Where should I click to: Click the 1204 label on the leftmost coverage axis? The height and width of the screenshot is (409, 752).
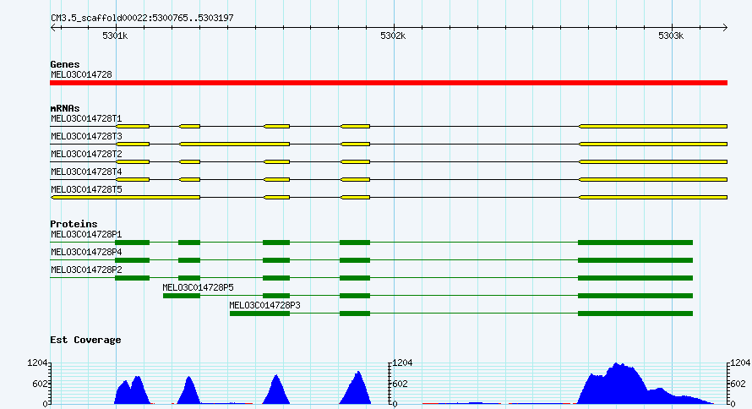(x=37, y=363)
